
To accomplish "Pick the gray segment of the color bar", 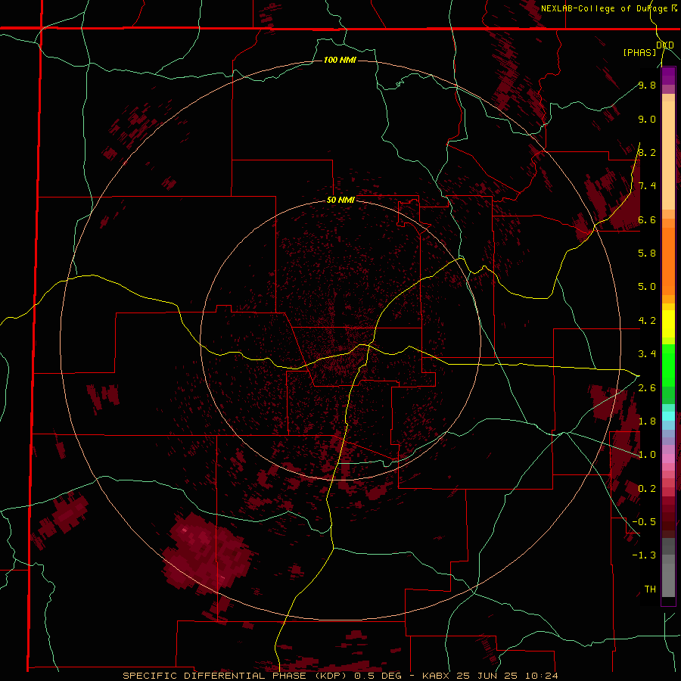I will (668, 569).
